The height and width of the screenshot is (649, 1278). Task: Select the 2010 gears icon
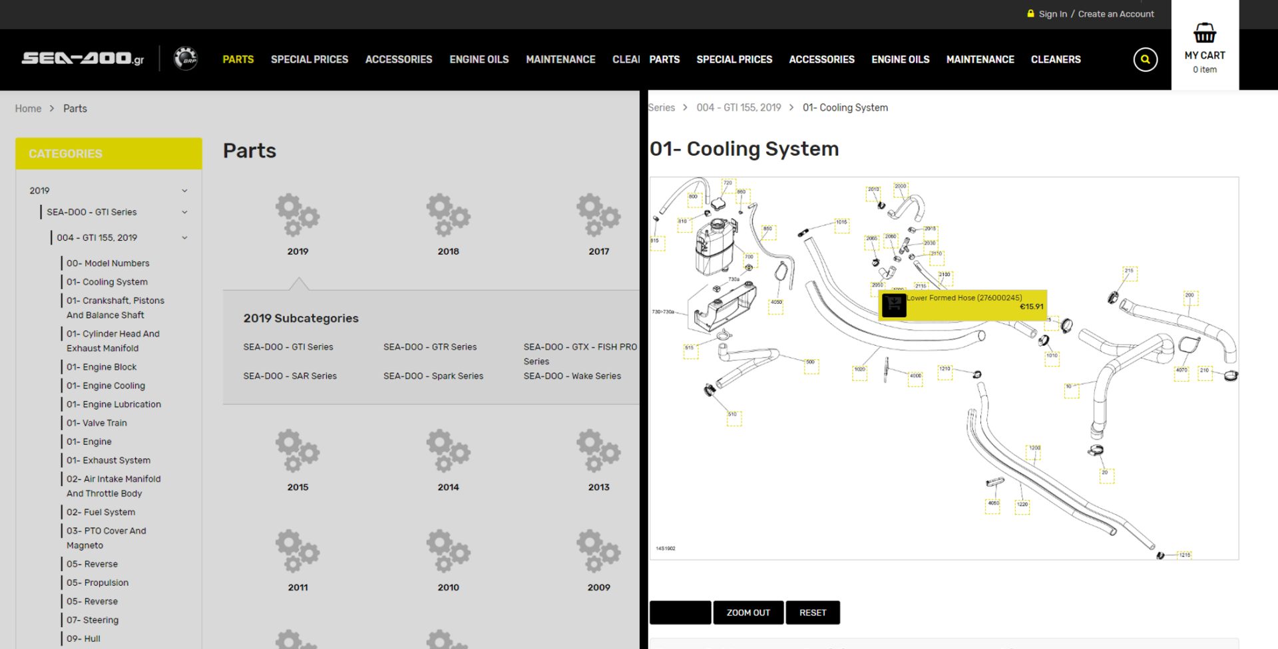(x=448, y=551)
